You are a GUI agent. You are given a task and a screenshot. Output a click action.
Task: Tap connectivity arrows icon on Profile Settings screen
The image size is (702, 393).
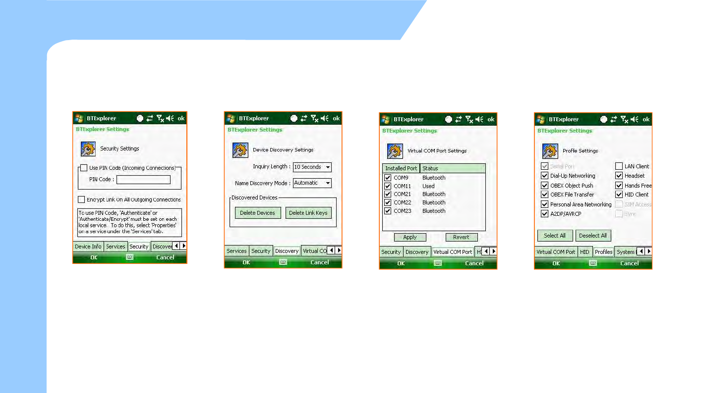pos(614,119)
